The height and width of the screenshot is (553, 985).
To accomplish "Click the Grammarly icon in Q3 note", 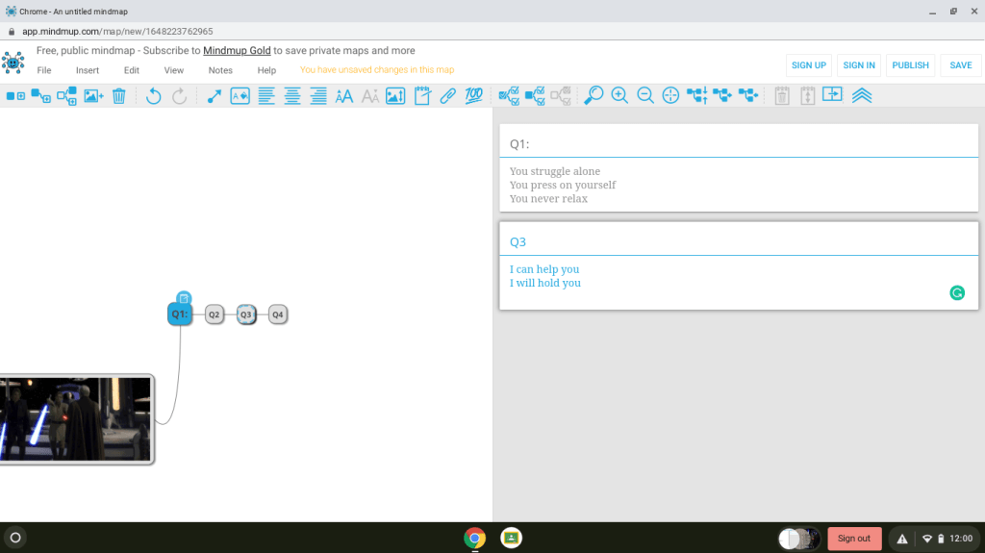I will (x=957, y=292).
